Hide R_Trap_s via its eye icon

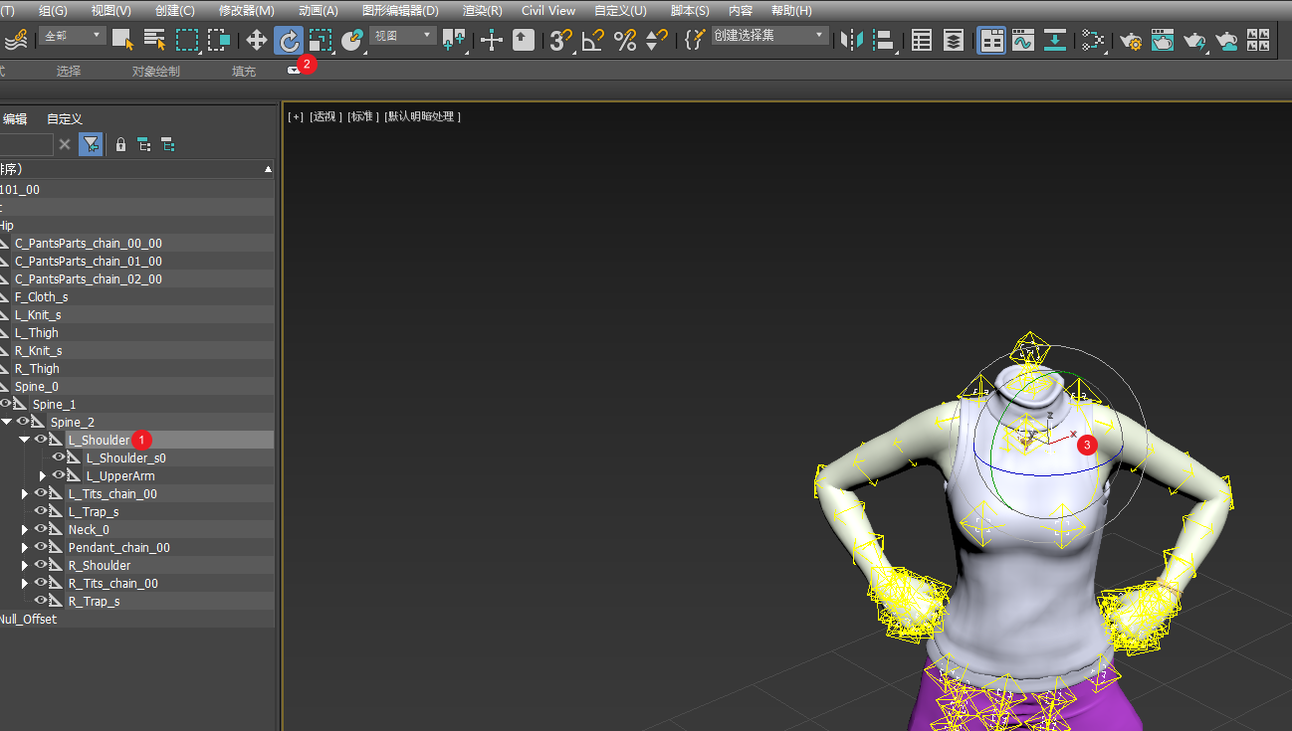tap(41, 601)
